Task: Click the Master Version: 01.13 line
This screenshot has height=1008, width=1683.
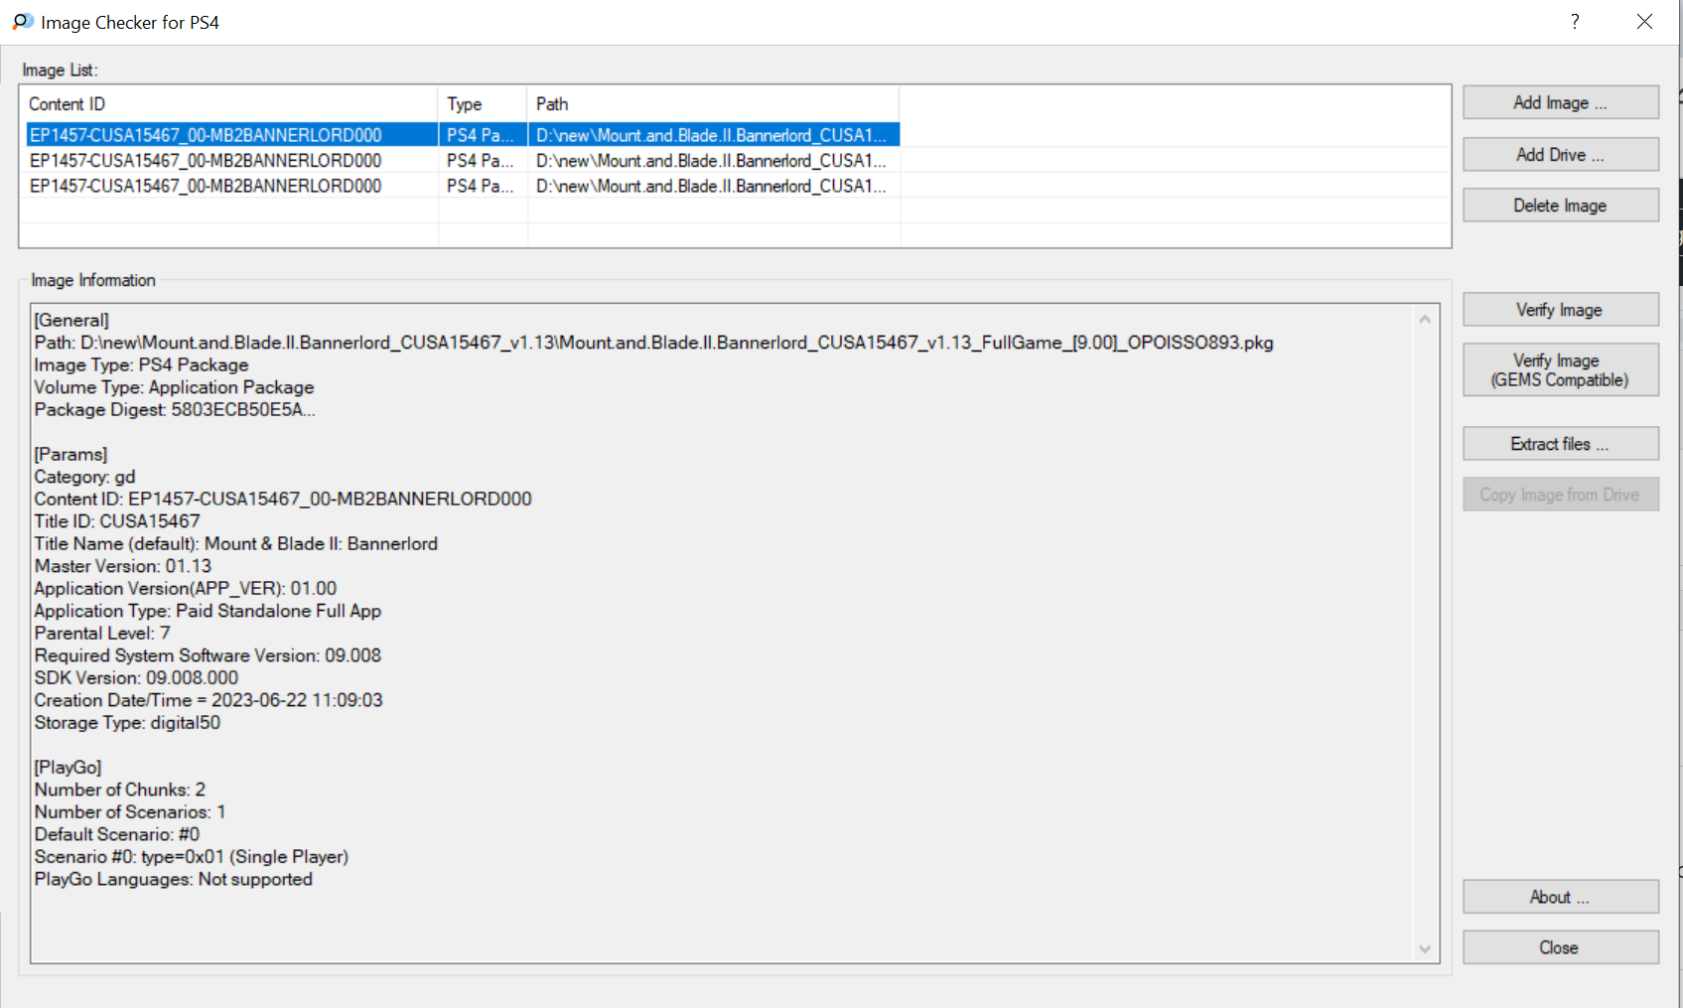Action: (123, 566)
